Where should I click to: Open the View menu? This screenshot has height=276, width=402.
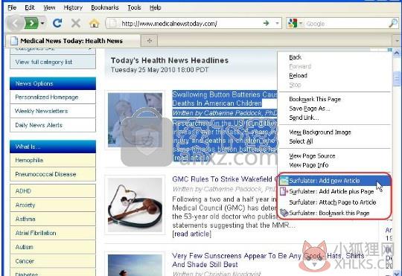(x=49, y=7)
